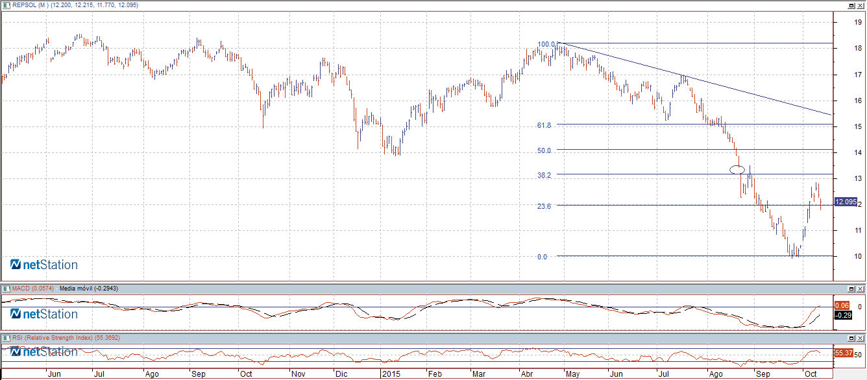
Task: Click the 55.37 RSI value tag
Action: point(843,353)
